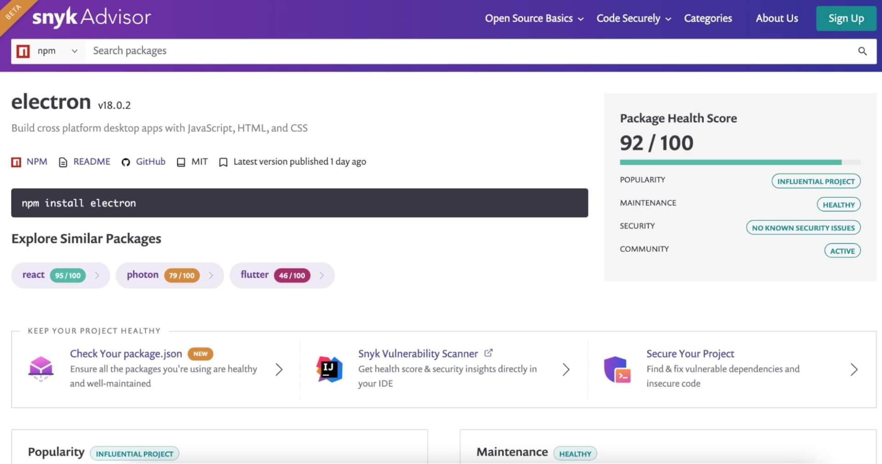This screenshot has height=464, width=882.
Task: Click INFLUENTIAL PROJECT badge beside Popularity heading
Action: [135, 454]
